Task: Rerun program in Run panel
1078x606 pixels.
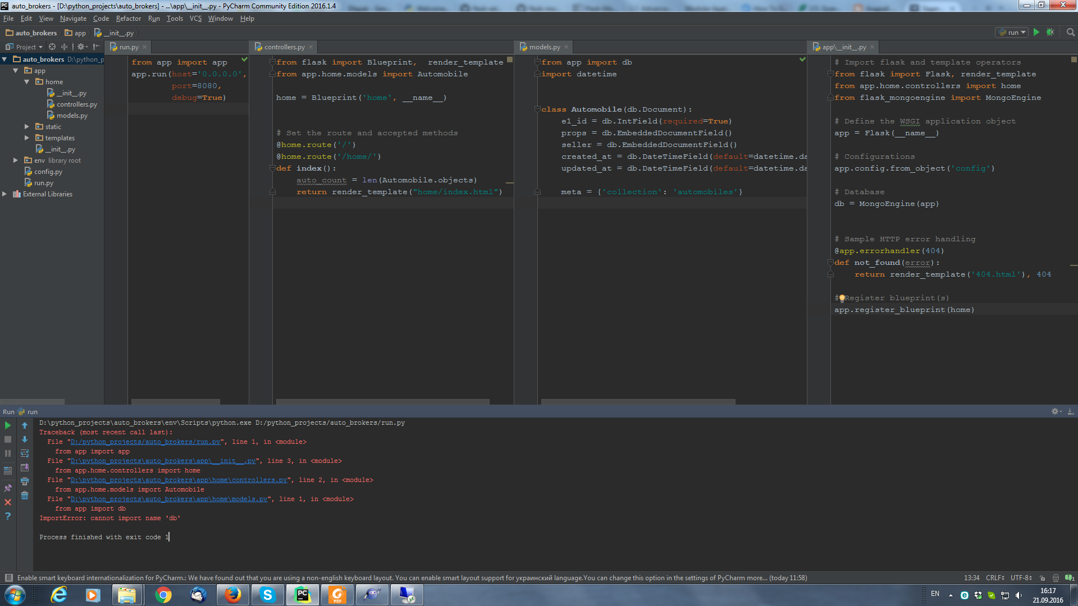Action: click(8, 426)
